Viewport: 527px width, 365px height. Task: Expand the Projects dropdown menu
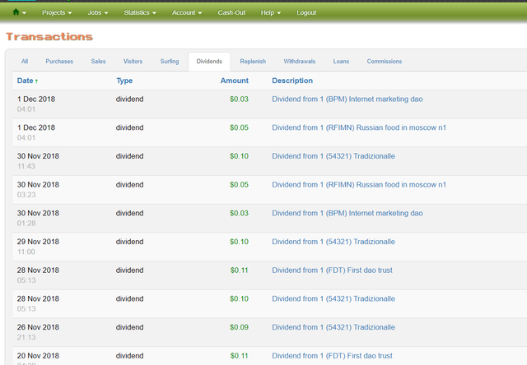(x=57, y=13)
